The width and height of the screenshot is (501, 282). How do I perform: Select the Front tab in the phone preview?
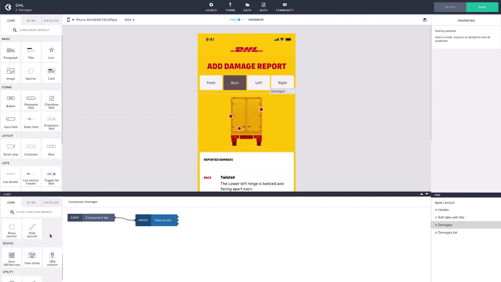coord(211,83)
